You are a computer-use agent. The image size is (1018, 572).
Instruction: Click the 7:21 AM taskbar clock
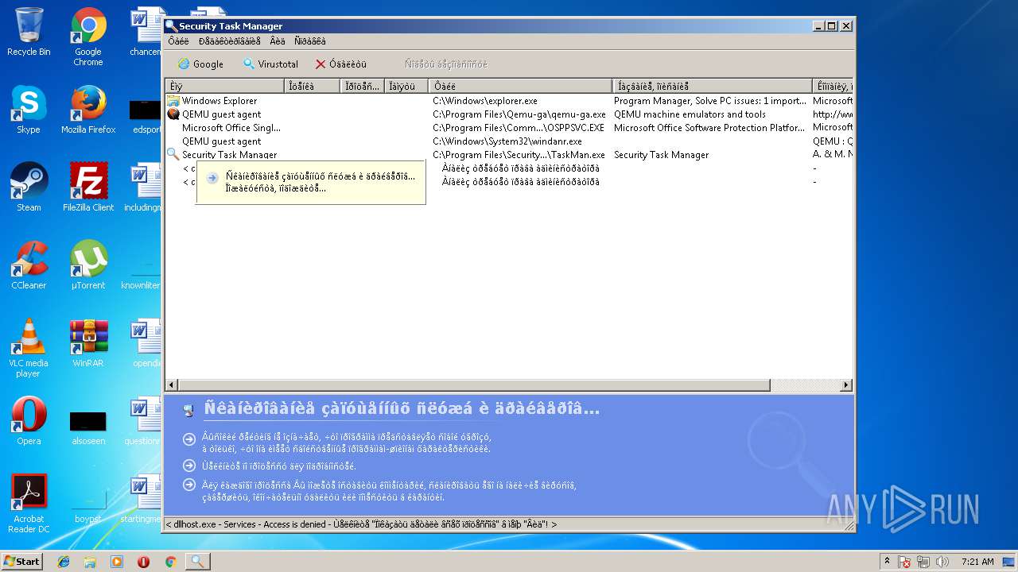977,562
